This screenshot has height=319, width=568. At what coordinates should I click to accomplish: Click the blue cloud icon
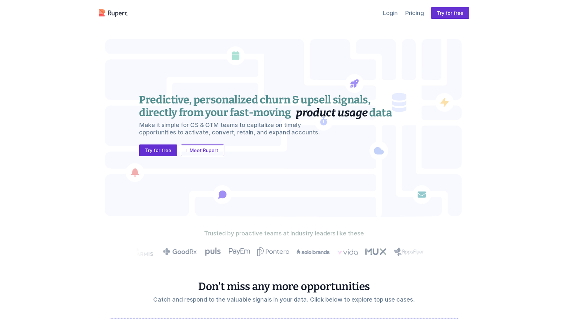(379, 151)
